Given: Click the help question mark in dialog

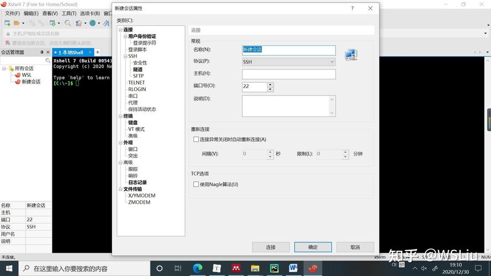Looking at the screenshot, I should tap(352, 8).
